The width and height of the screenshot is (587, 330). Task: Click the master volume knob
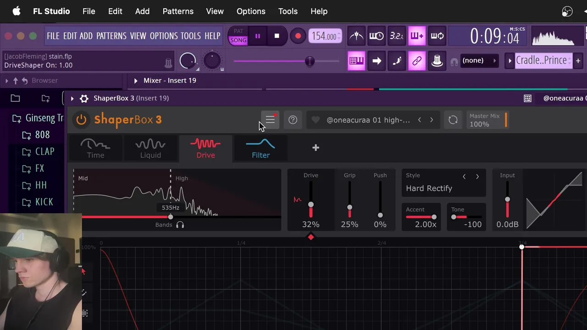(x=187, y=60)
